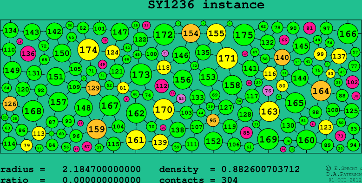Screen dimensions: 362x183
Task: Click the ratio value 0.000000000000
Action: pyautogui.click(x=102, y=180)
